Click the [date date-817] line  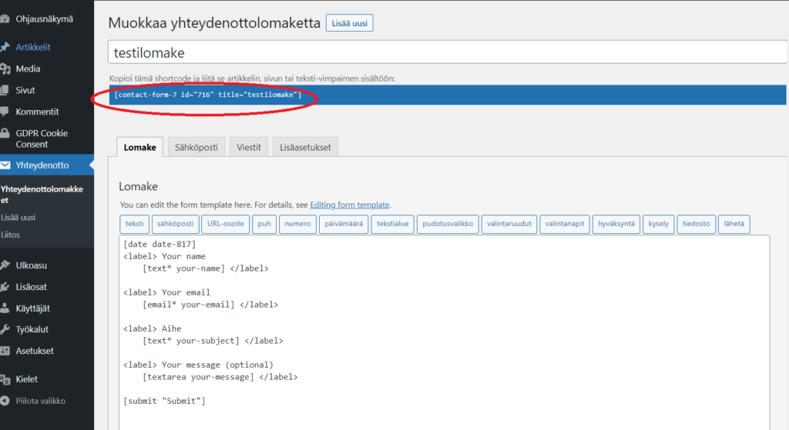coord(159,244)
